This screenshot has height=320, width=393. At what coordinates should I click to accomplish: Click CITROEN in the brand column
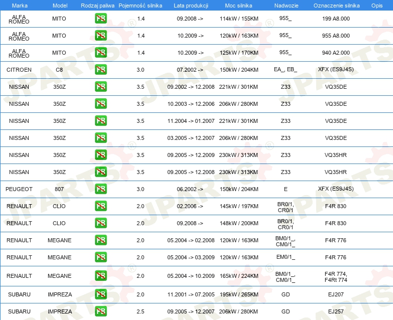coord(19,70)
